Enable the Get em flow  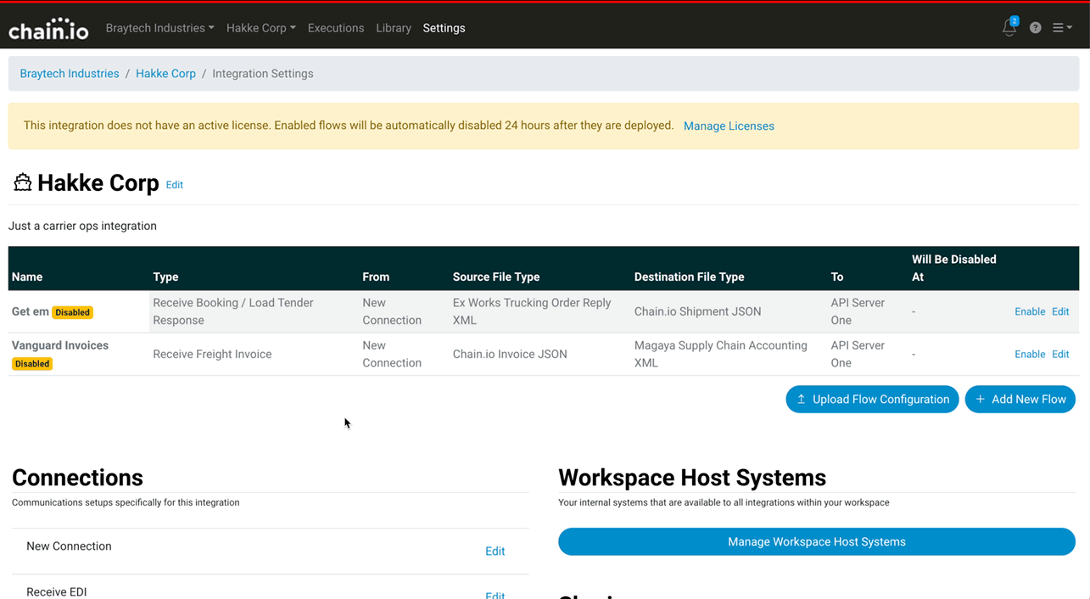tap(1029, 312)
